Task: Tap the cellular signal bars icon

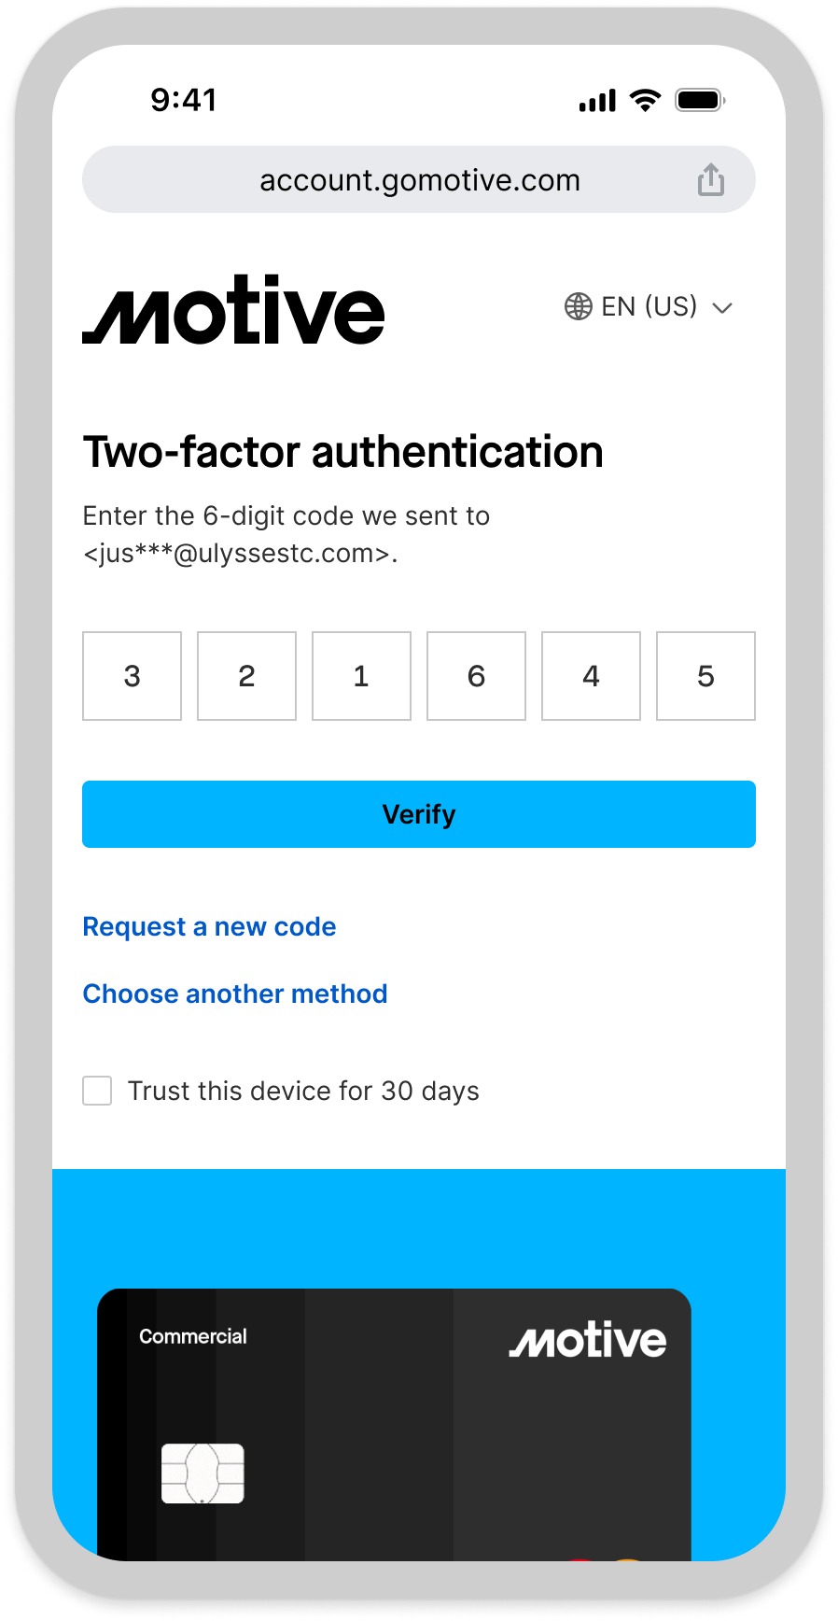Action: tap(597, 101)
